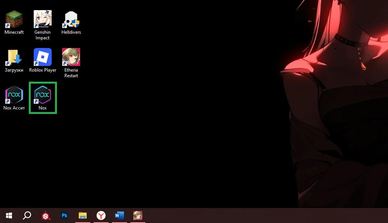This screenshot has height=223, width=388.
Task: Select the Minecraft desktop shortcut
Action: [x=14, y=22]
